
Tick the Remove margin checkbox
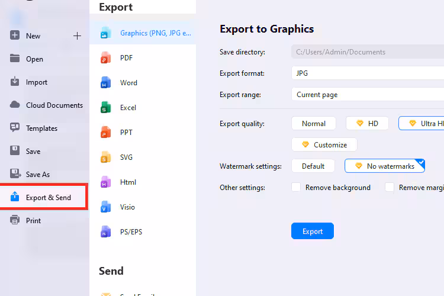[390, 188]
